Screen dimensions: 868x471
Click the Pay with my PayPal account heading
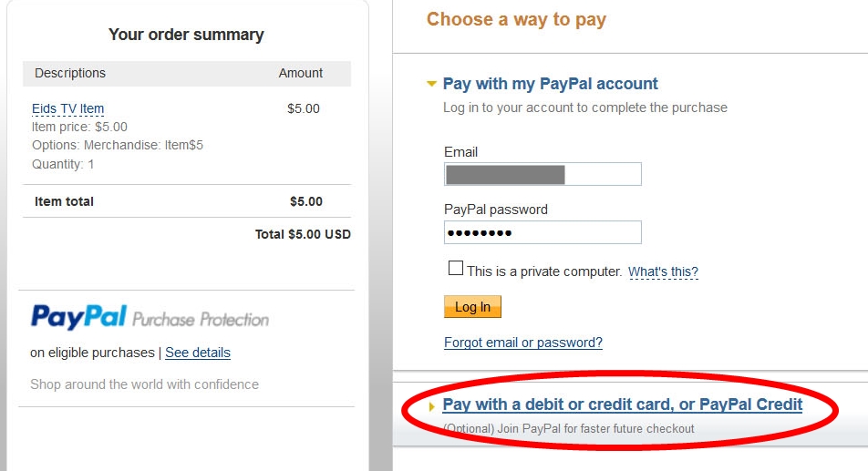click(x=551, y=84)
